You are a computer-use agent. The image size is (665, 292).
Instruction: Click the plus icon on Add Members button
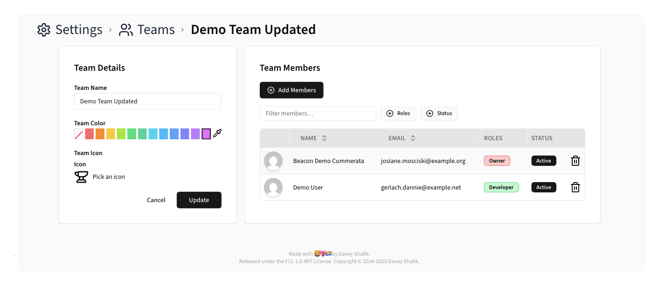271,90
